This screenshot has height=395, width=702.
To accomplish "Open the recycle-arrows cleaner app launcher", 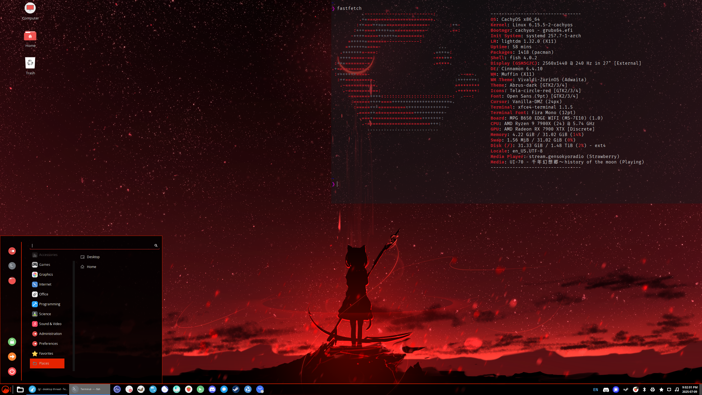I will pos(248,389).
